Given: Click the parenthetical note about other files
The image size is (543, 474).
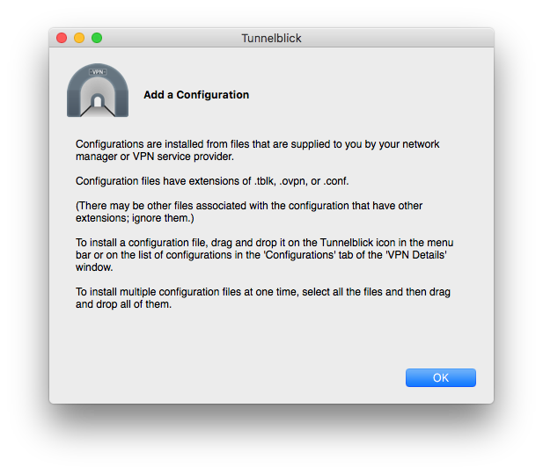Looking at the screenshot, I should (249, 212).
